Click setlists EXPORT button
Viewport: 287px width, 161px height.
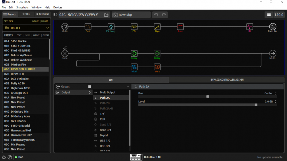tap(44, 21)
